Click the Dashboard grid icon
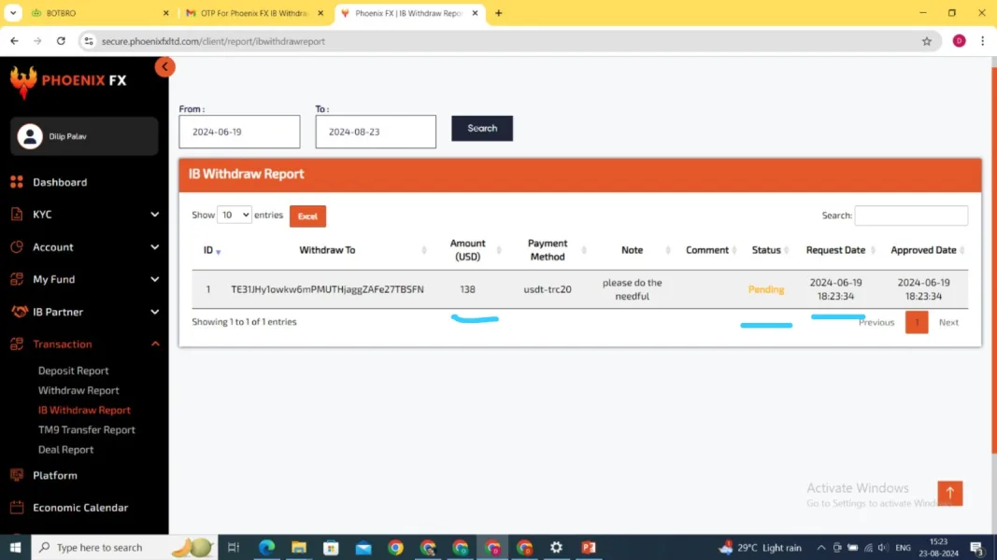The width and height of the screenshot is (997, 560). coord(17,182)
